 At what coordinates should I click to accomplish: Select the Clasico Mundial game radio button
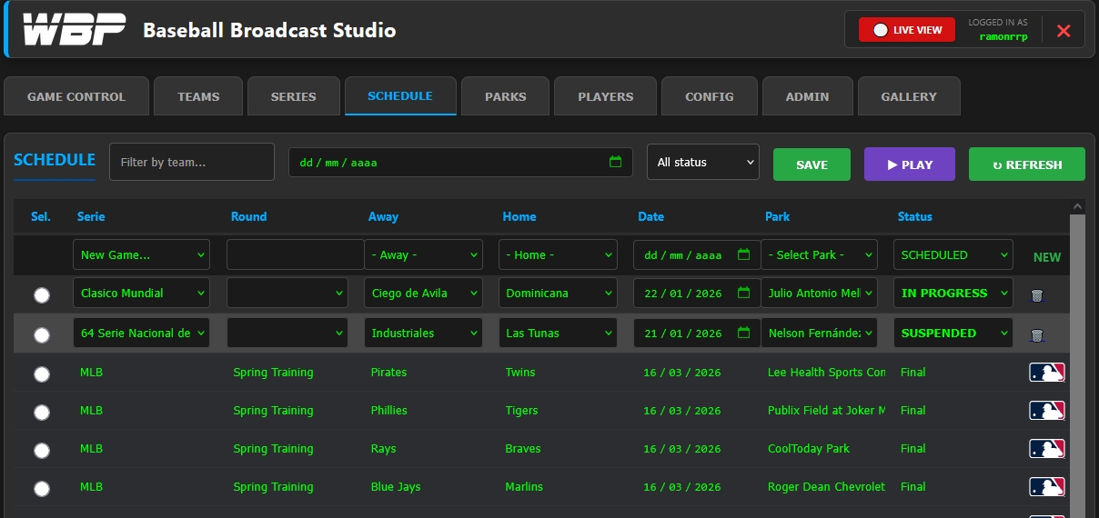tap(42, 295)
